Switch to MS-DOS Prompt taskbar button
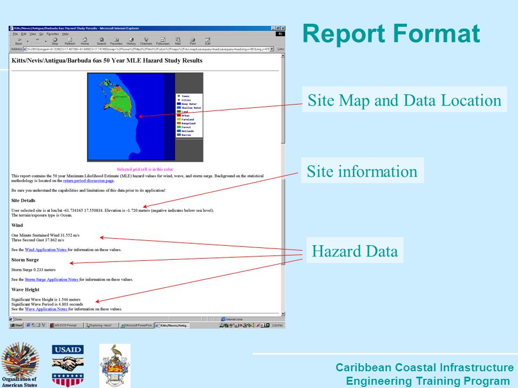The image size is (518, 388). [x=65, y=325]
